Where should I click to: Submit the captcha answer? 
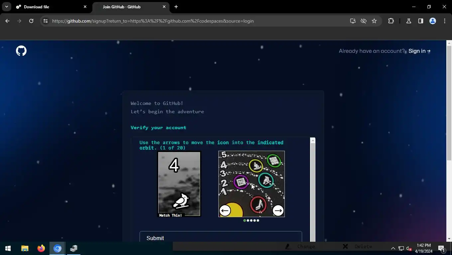[221, 238]
